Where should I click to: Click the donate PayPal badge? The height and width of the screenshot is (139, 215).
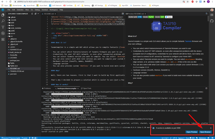148,17
